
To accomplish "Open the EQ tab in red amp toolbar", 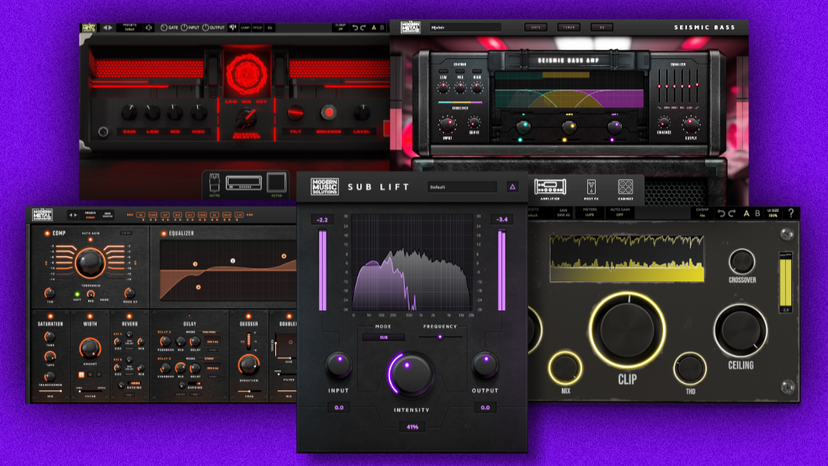I will click(270, 28).
